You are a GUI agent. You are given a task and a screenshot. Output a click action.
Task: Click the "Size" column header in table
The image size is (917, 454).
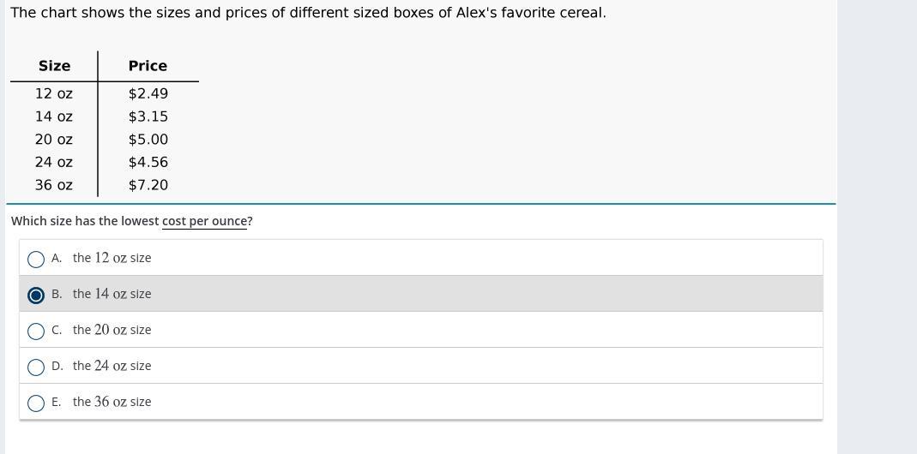click(x=54, y=66)
